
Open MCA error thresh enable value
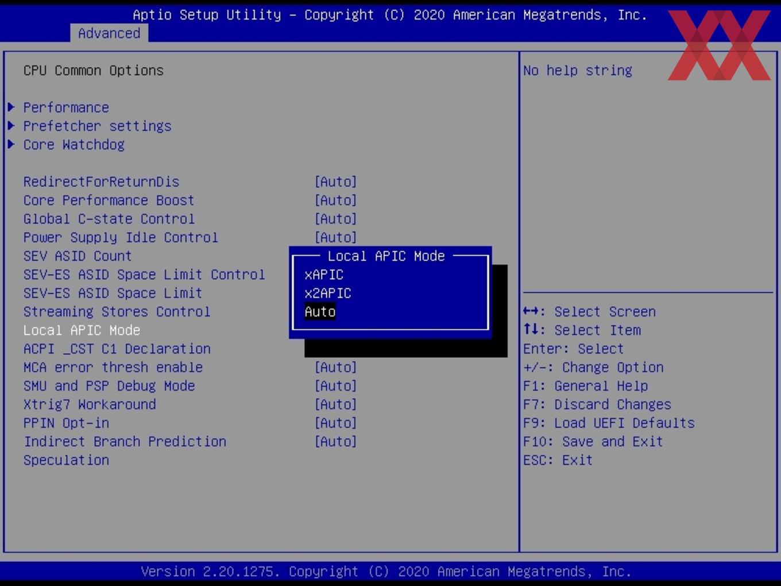click(335, 367)
